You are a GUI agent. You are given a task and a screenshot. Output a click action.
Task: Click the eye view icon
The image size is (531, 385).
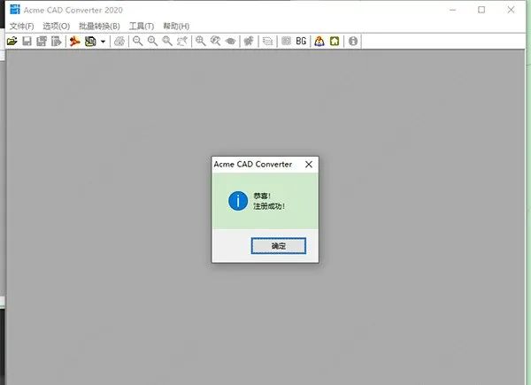click(230, 42)
